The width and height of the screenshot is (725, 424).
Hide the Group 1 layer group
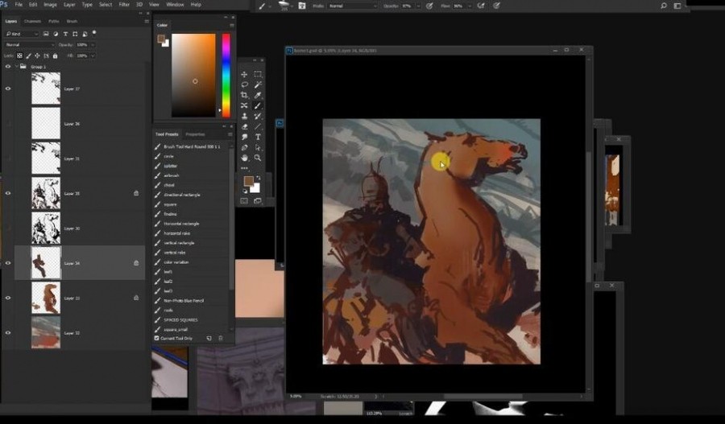[8, 67]
